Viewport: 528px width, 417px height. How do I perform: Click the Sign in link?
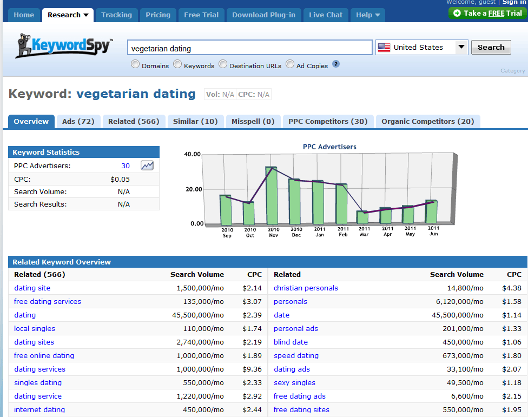tap(514, 2)
